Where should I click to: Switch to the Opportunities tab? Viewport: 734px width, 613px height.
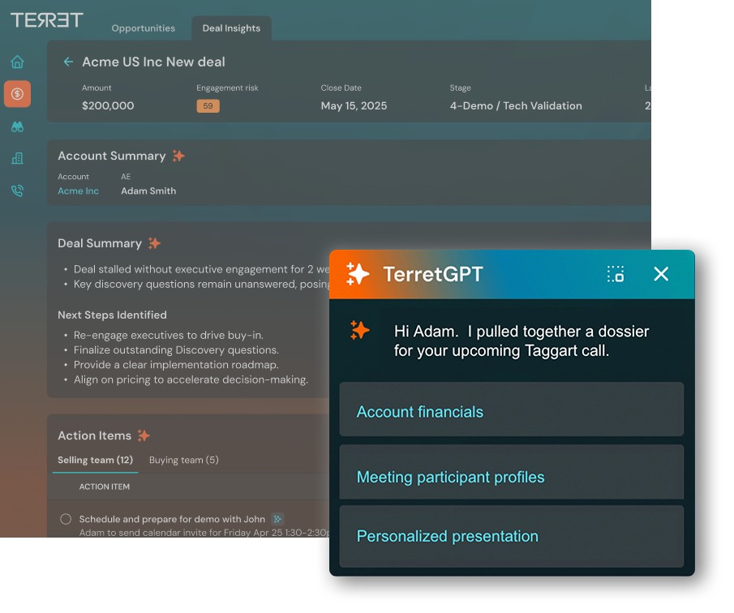pyautogui.click(x=144, y=28)
